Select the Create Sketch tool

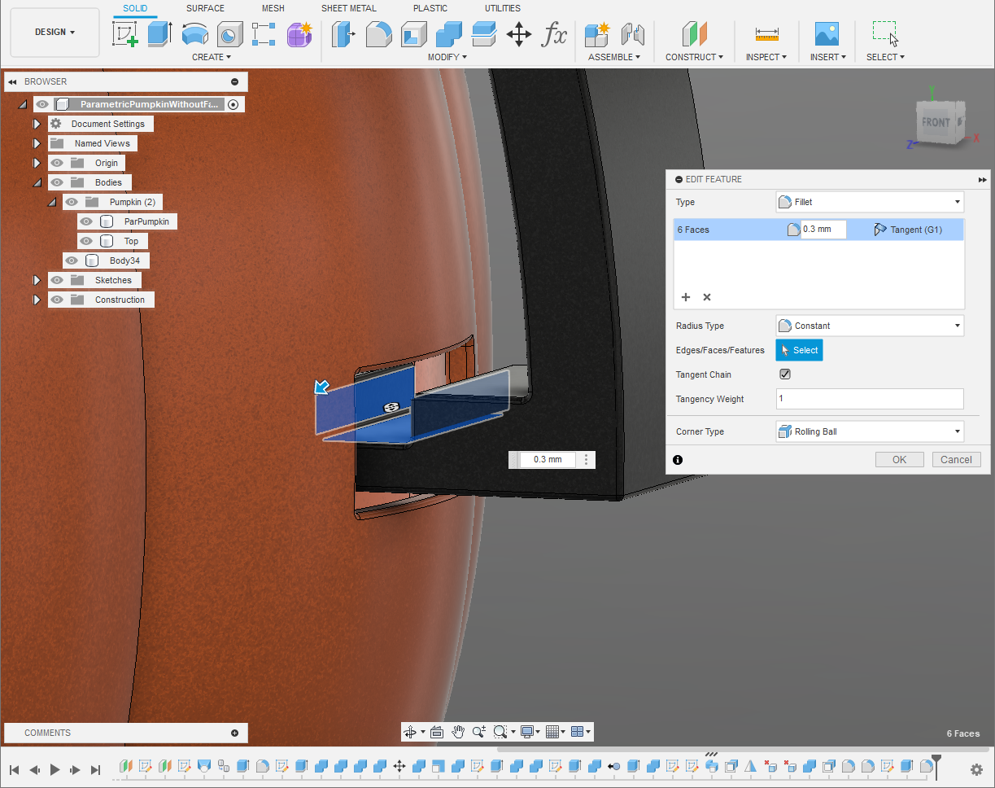pyautogui.click(x=124, y=34)
